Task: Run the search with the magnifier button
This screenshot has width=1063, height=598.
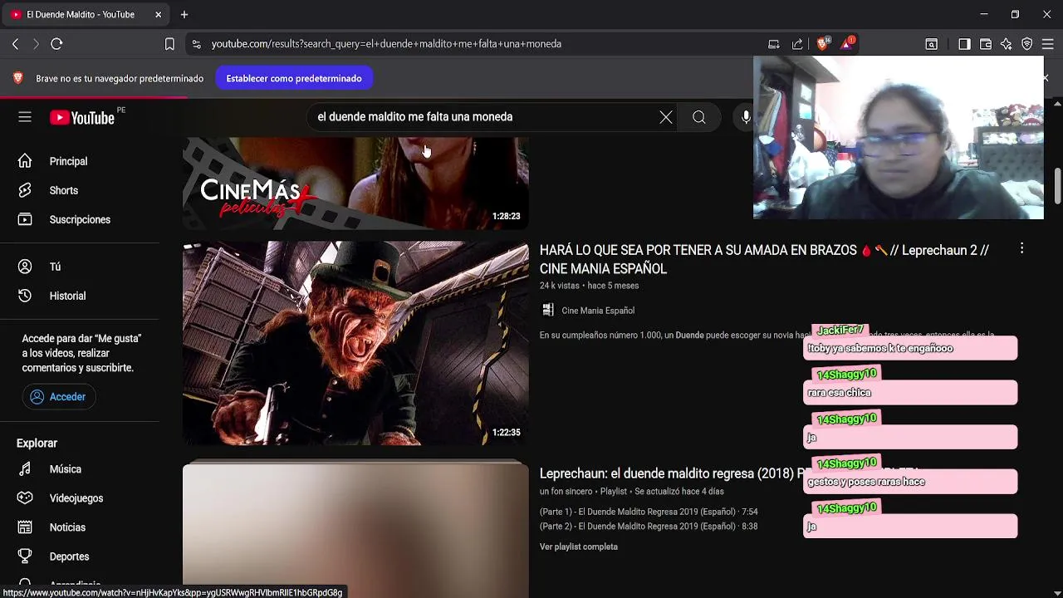Action: coord(699,117)
